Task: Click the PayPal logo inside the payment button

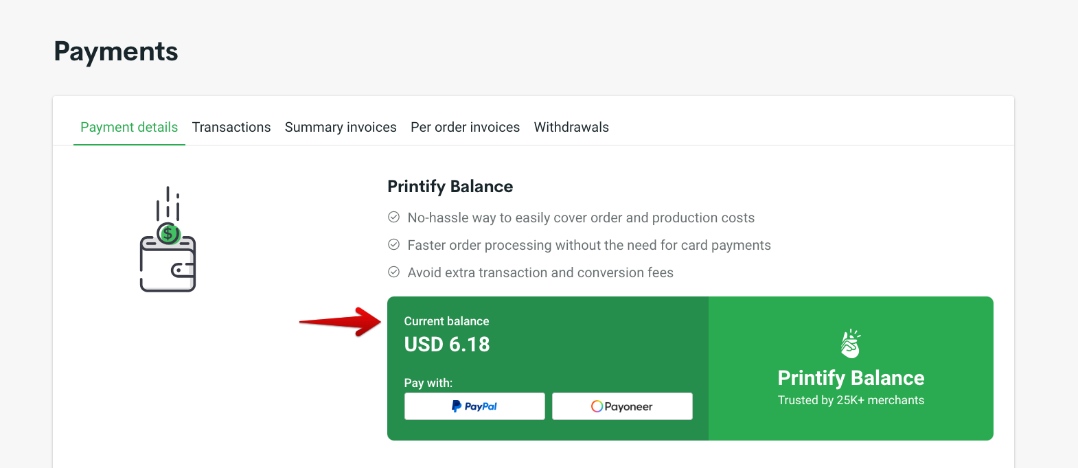Action: 474,406
